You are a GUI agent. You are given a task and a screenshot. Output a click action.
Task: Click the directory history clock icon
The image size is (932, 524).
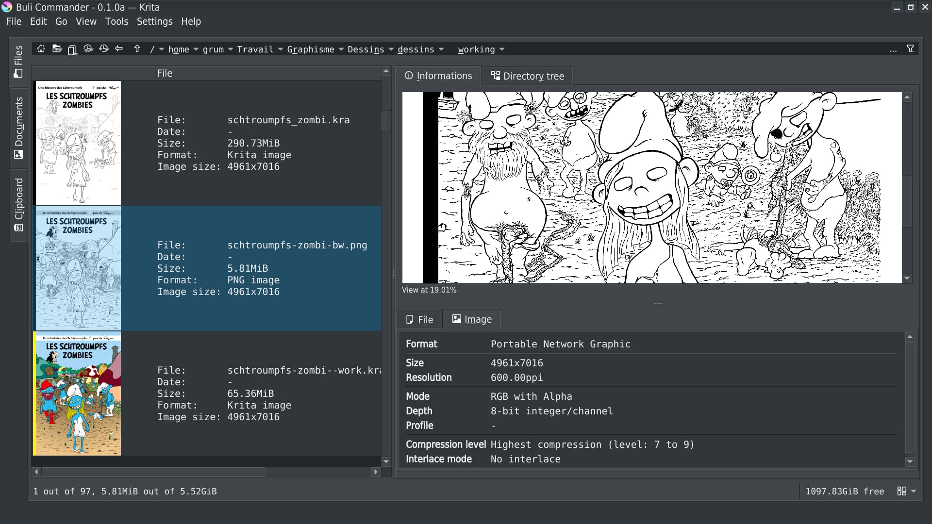(x=103, y=49)
